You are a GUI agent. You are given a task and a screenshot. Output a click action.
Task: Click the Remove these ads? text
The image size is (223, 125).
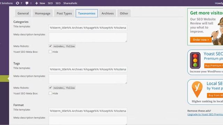(x=199, y=111)
